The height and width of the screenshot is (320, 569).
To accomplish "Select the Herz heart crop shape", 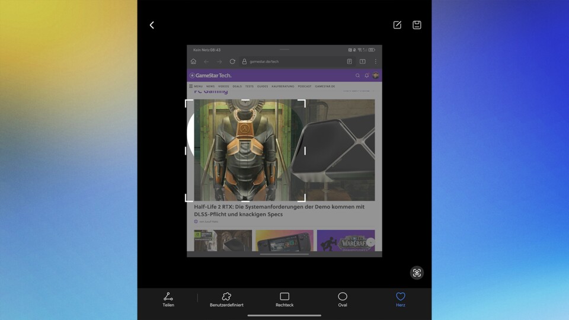I will tap(401, 299).
